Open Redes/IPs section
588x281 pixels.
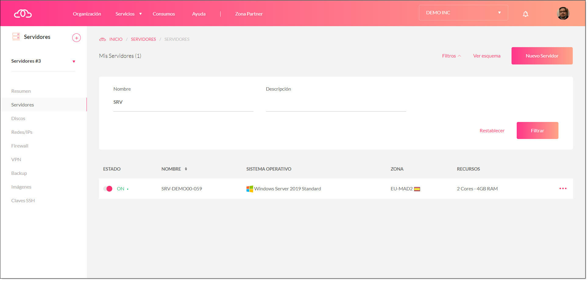click(x=22, y=132)
